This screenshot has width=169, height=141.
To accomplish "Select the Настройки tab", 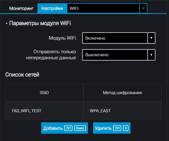I will tap(52, 8).
